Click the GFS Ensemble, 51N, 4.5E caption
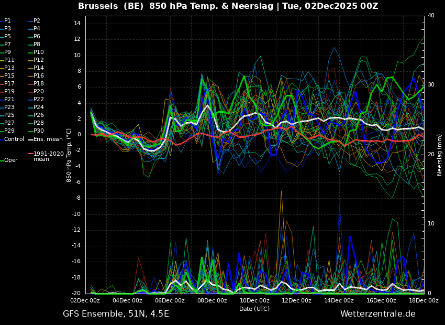Image resolution: width=445 pixels, height=325 pixels. click(116, 314)
